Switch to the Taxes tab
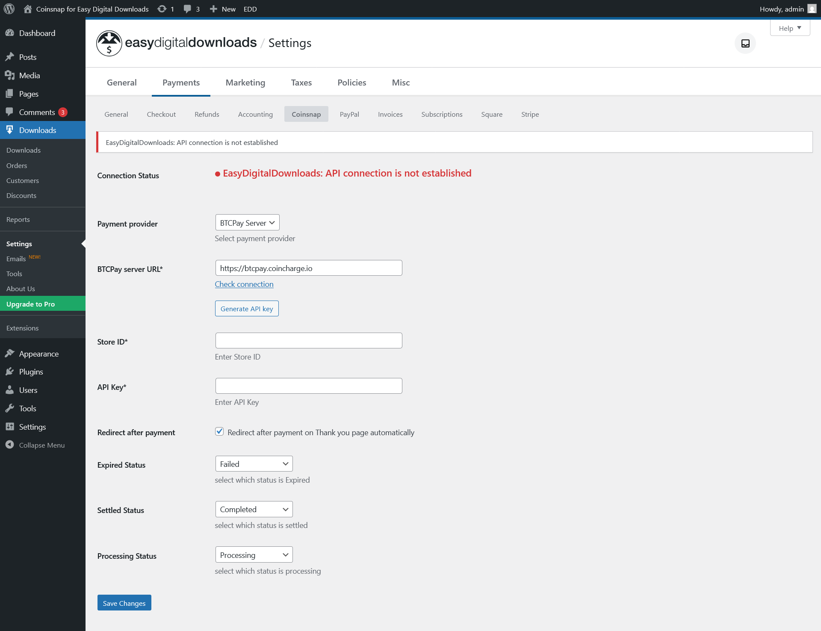Viewport: 821px width, 631px height. click(x=301, y=83)
